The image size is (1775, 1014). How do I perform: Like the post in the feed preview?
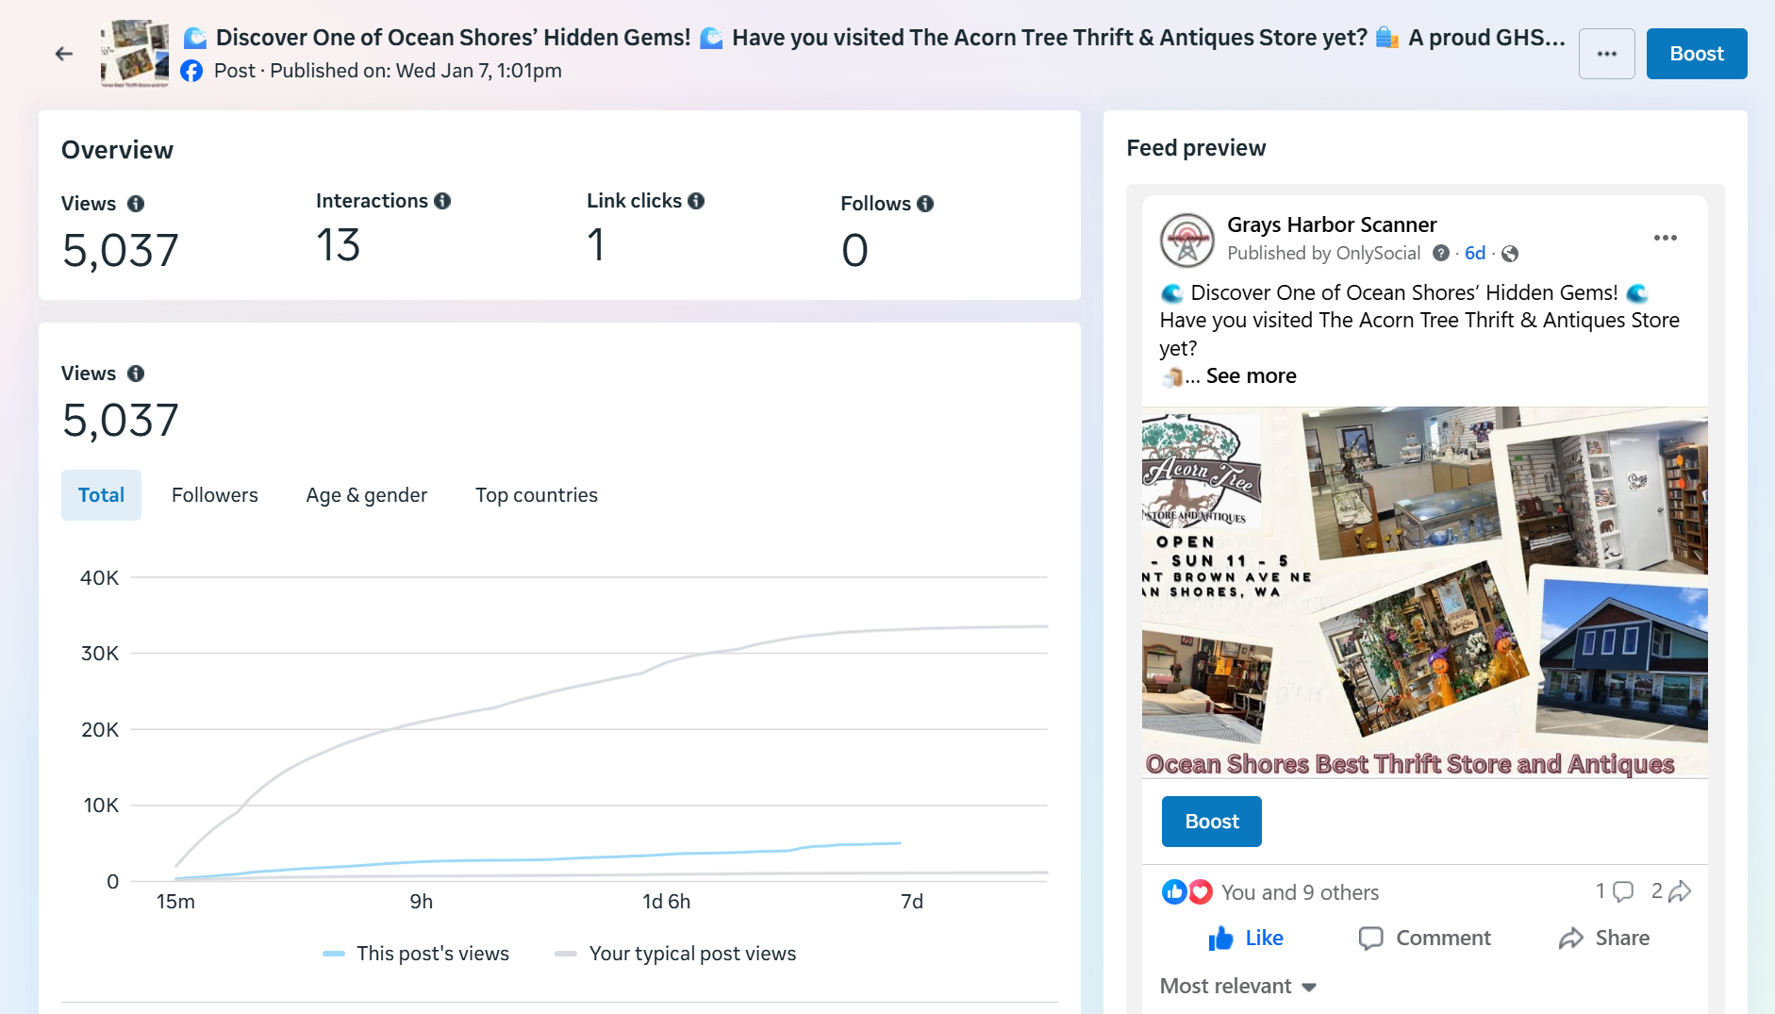coord(1245,938)
